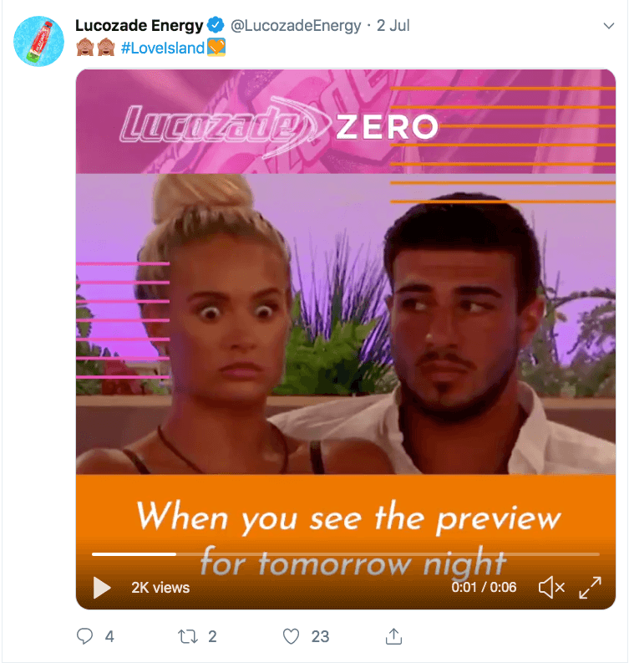Like the tweet with heart icon

[291, 636]
